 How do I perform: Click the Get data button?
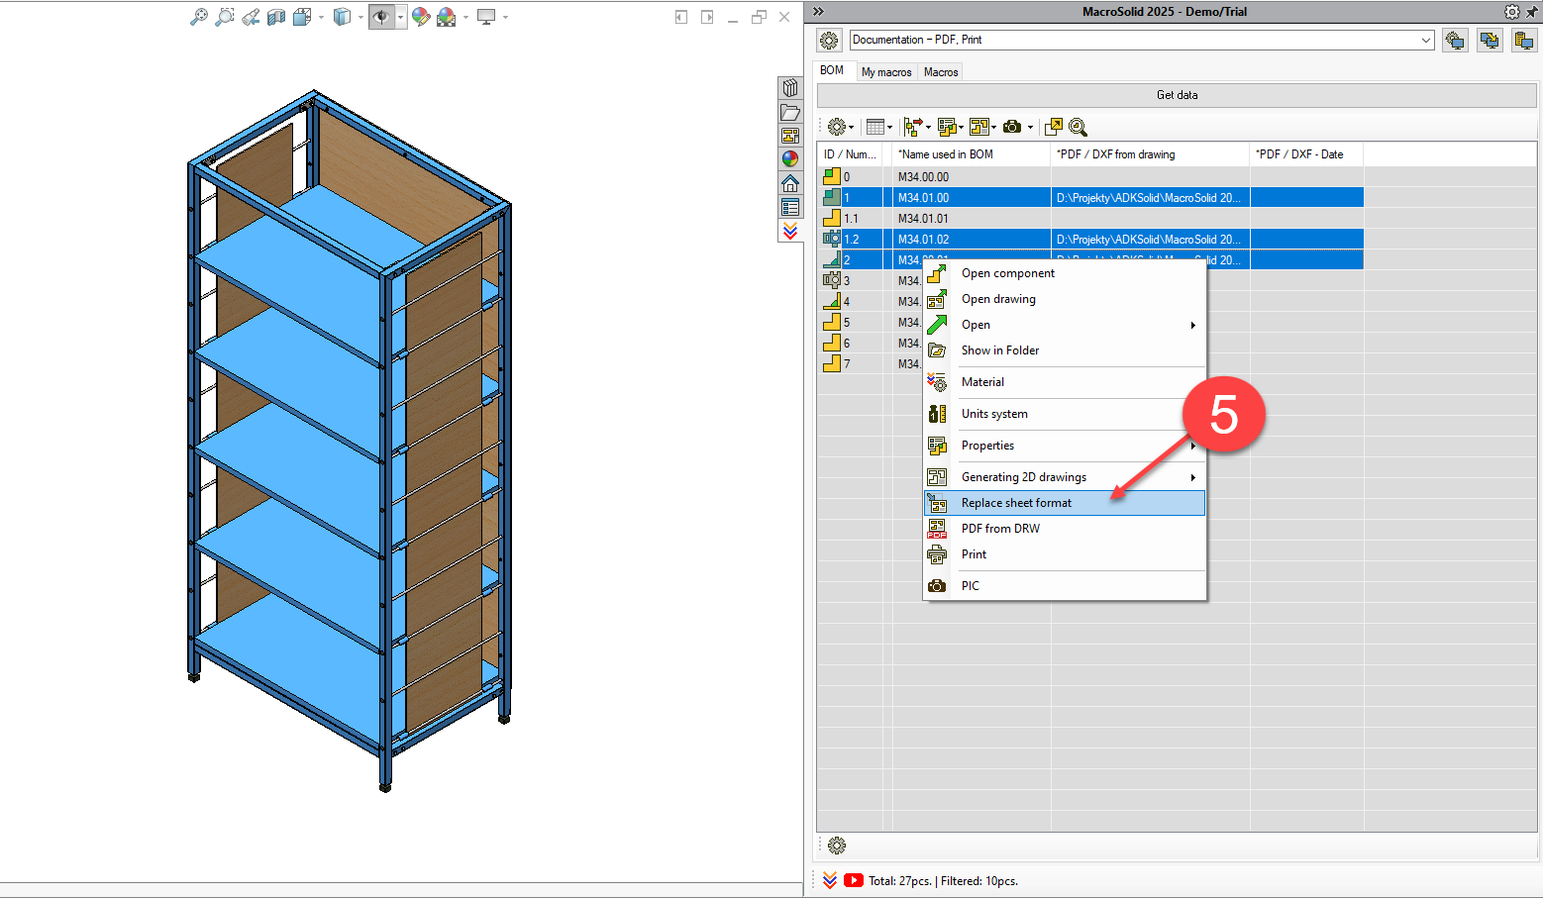[1177, 95]
